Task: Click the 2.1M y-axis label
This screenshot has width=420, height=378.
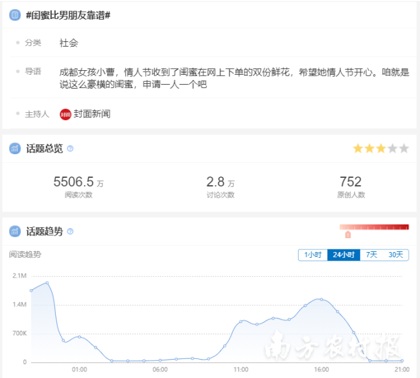Action: pos(20,276)
